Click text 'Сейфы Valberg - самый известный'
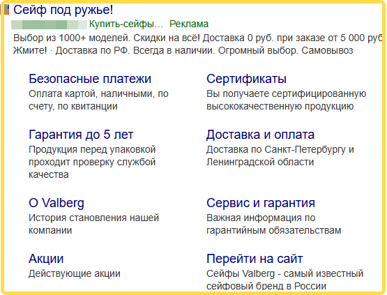The image size is (387, 295). click(x=284, y=273)
